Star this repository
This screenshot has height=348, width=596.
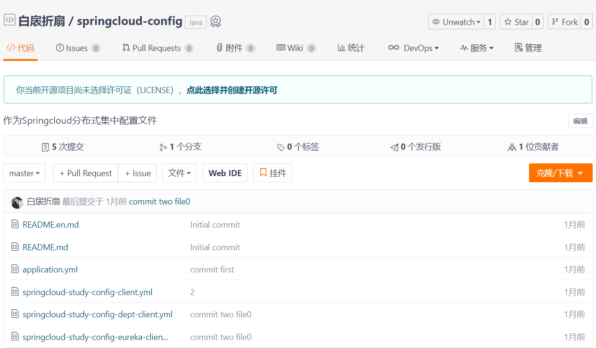[x=516, y=22]
